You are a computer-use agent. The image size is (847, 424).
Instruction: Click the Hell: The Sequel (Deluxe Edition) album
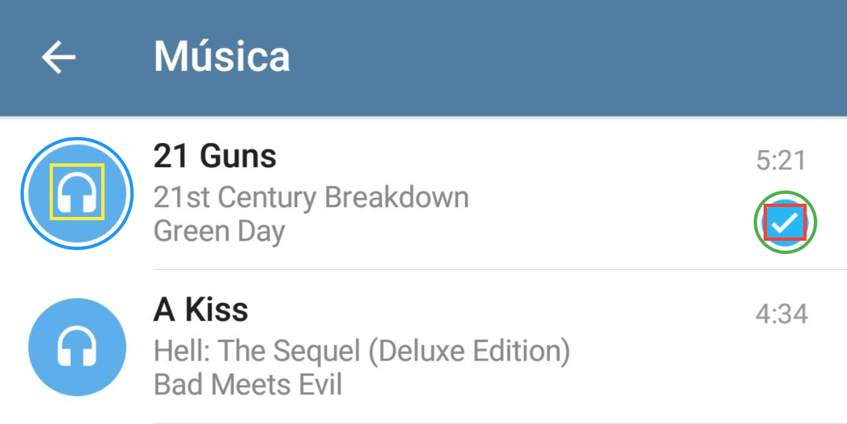(362, 351)
